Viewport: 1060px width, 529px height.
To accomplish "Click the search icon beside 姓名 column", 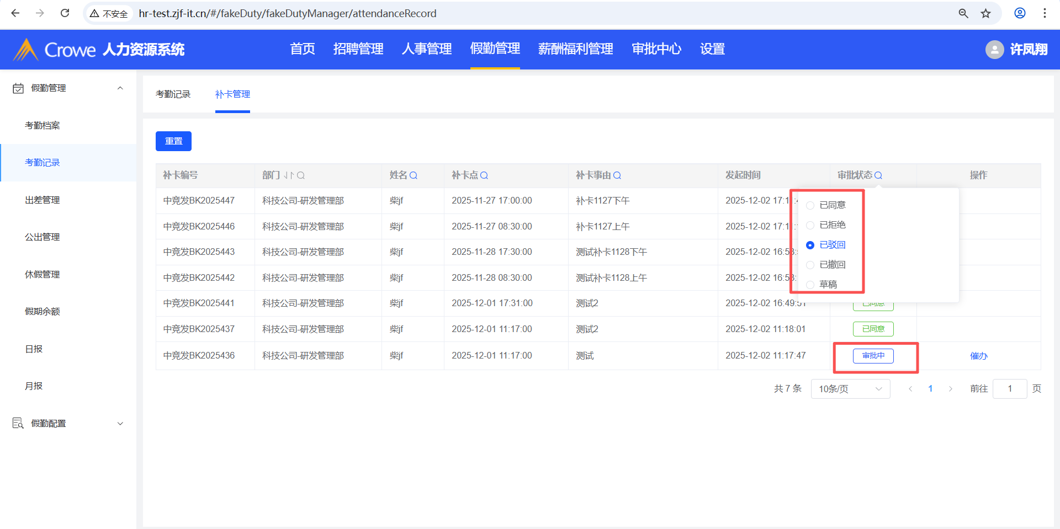I will tap(414, 175).
